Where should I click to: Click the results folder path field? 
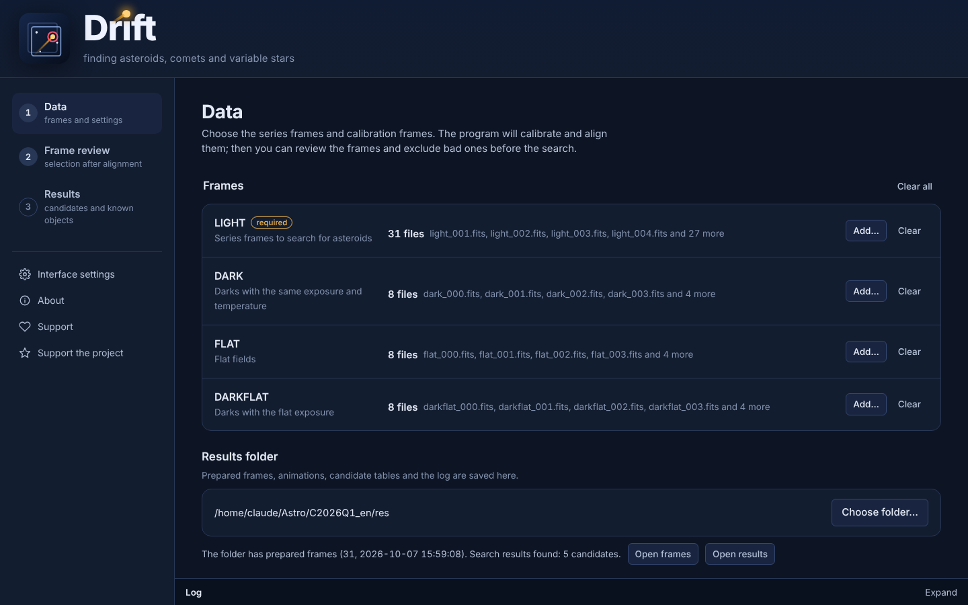click(517, 512)
